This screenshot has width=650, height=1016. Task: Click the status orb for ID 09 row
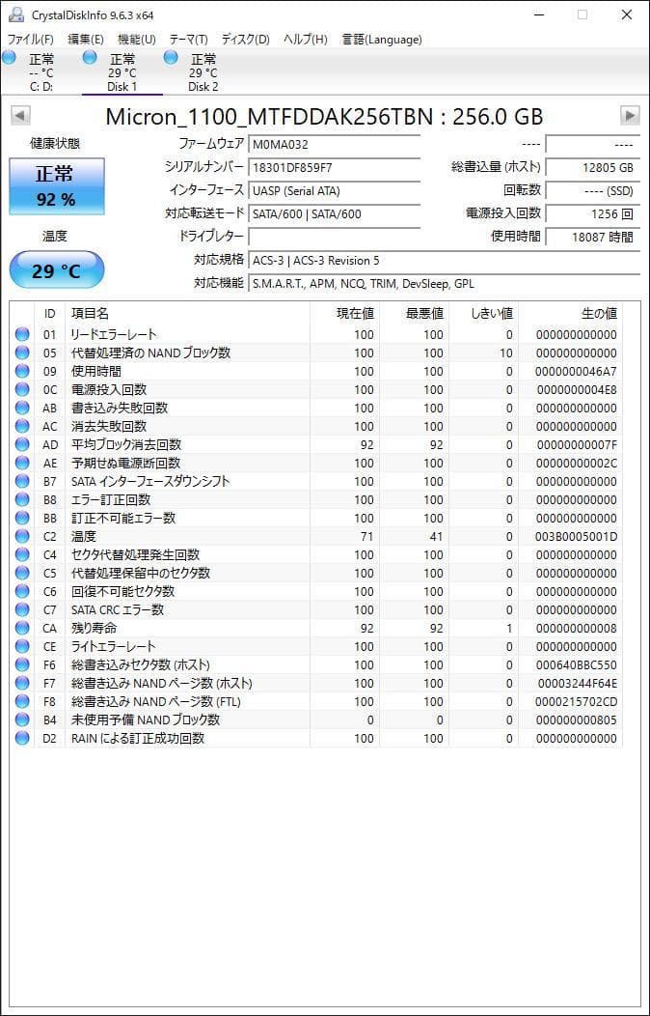[x=22, y=371]
